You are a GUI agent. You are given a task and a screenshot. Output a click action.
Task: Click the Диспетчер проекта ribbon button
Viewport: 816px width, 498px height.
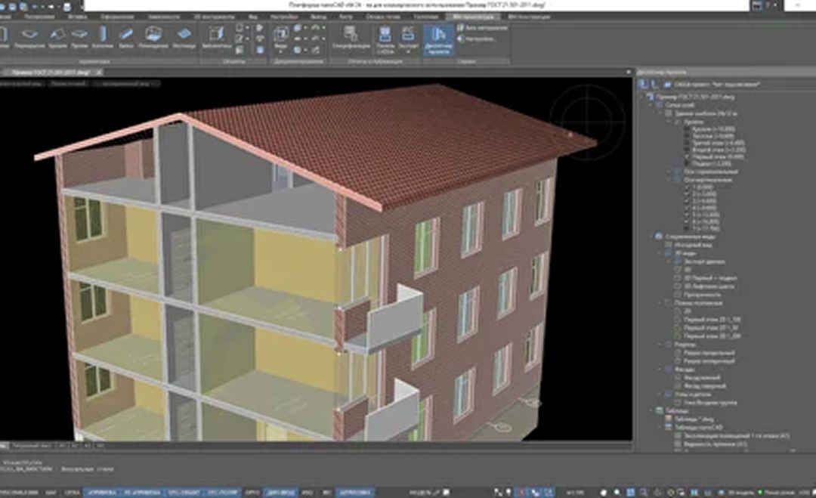pos(438,38)
